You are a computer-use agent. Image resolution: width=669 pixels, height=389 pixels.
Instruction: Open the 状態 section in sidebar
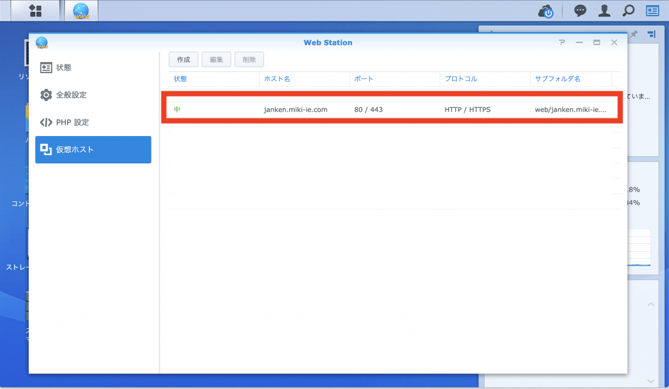(93, 67)
